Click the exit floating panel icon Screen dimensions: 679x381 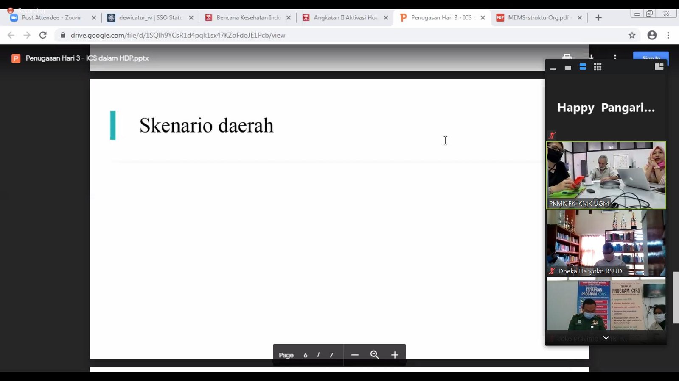(x=659, y=67)
